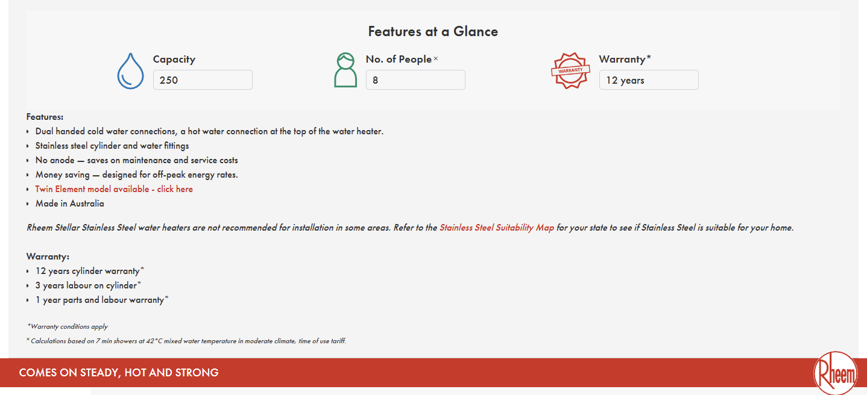Open the Twin Element model available link
This screenshot has width=867, height=395.
pos(114,189)
